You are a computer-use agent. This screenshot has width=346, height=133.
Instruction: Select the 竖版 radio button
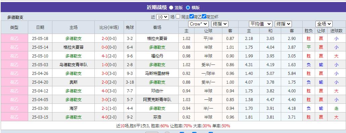171,7
